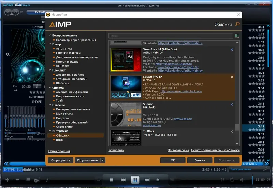
Task: Select Подкасты under plugins
Action: pos(62,118)
